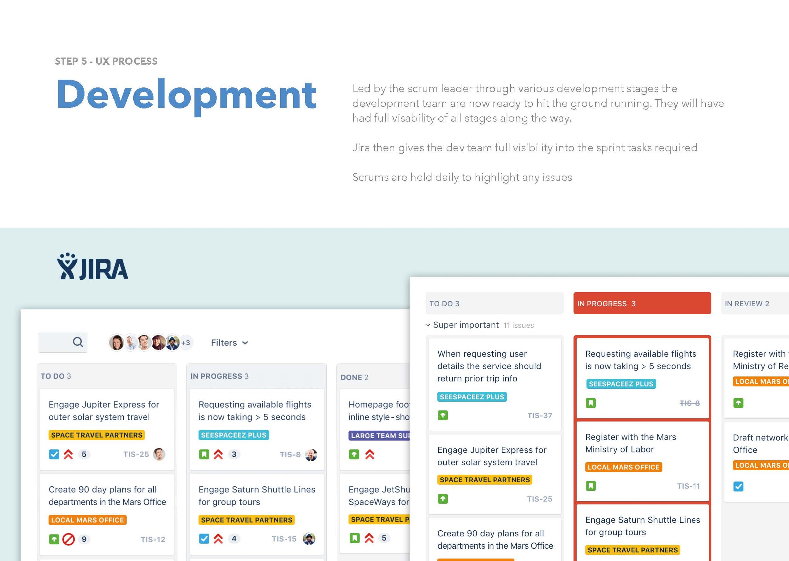This screenshot has height=561, width=789.
Task: Click the SEESPACEEZ PLUS label on TIS-37 card
Action: pos(472,397)
